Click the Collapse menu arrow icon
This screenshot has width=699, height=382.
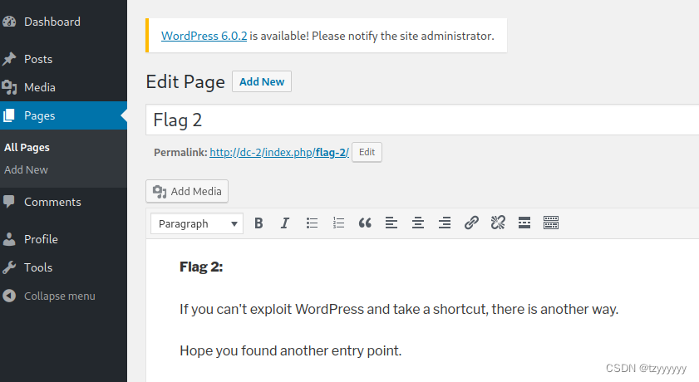click(9, 296)
